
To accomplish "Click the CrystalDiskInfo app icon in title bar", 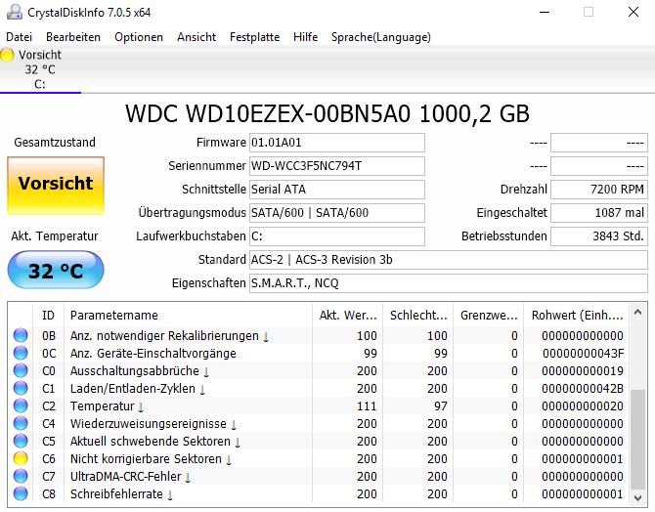I will [15, 12].
